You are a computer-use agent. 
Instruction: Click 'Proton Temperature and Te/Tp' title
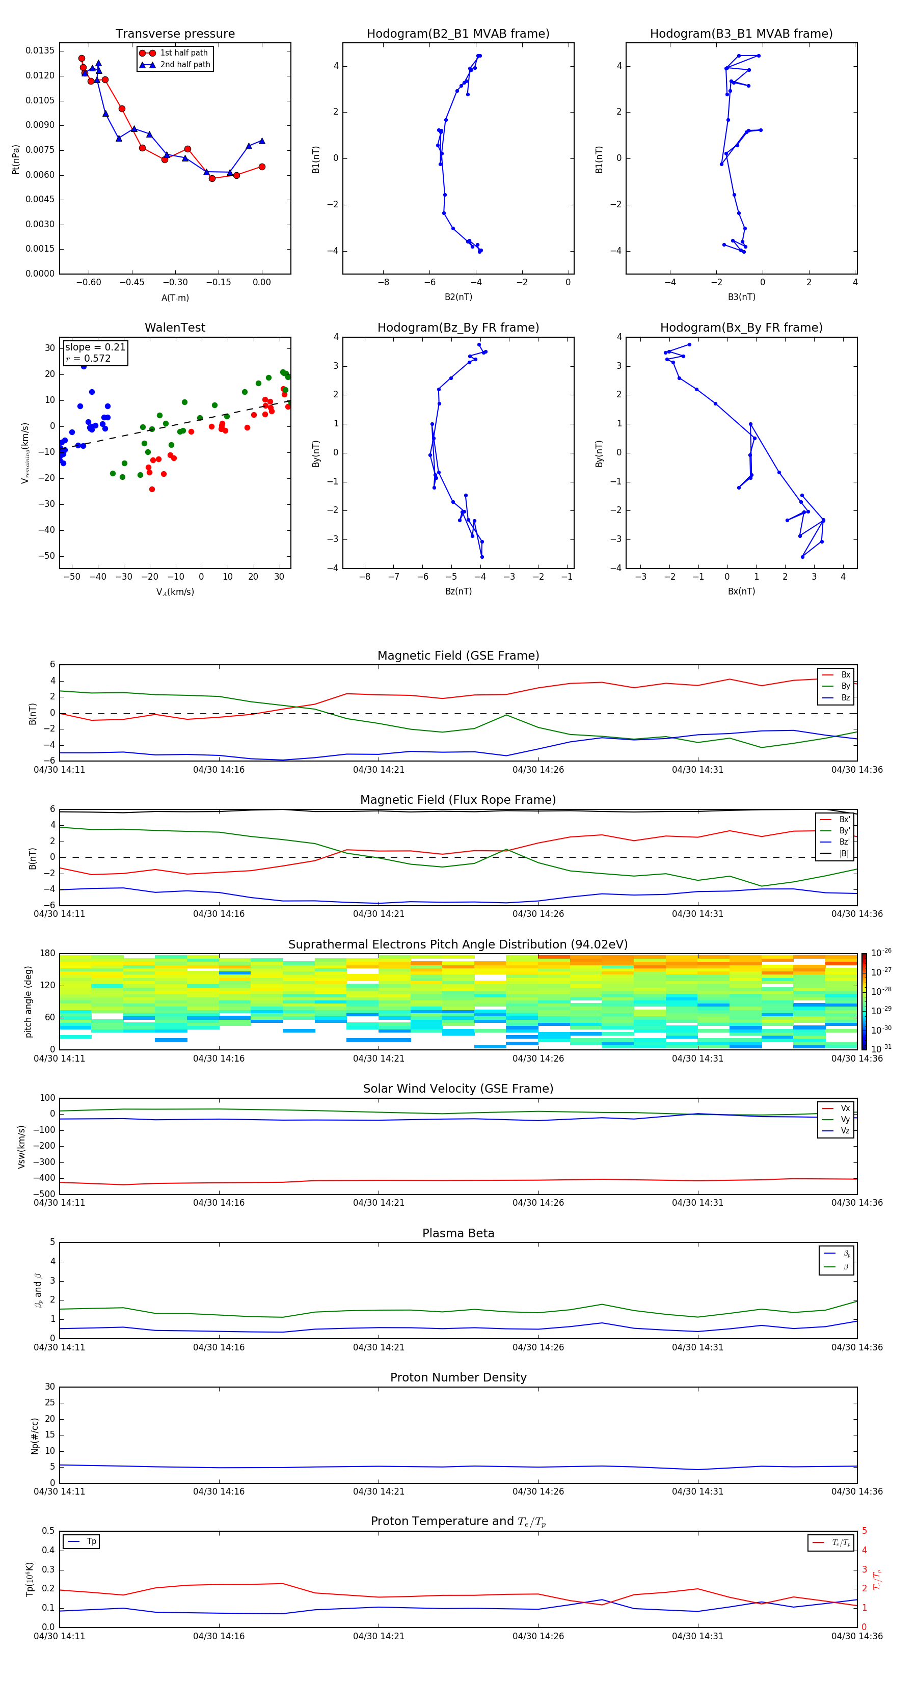[458, 1522]
